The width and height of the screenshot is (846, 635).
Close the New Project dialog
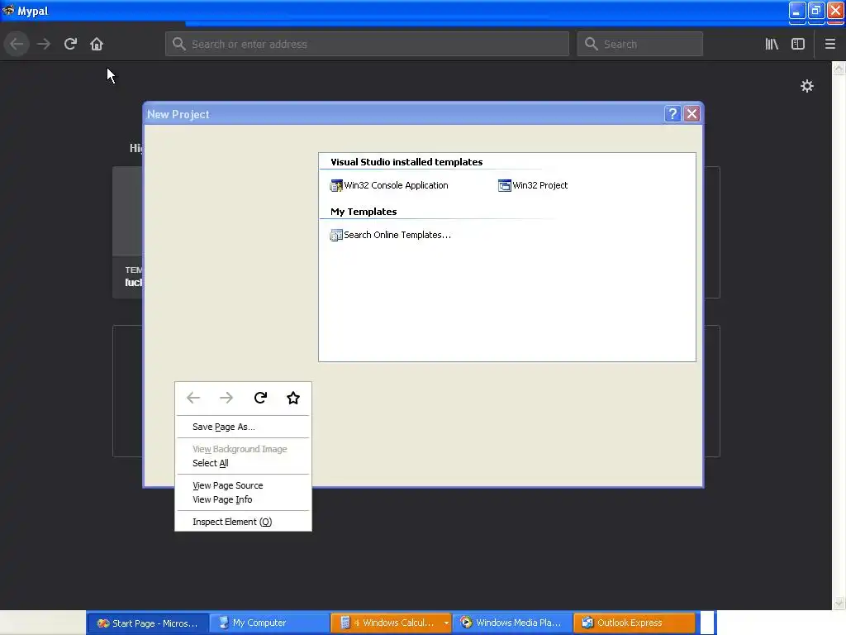pos(692,114)
